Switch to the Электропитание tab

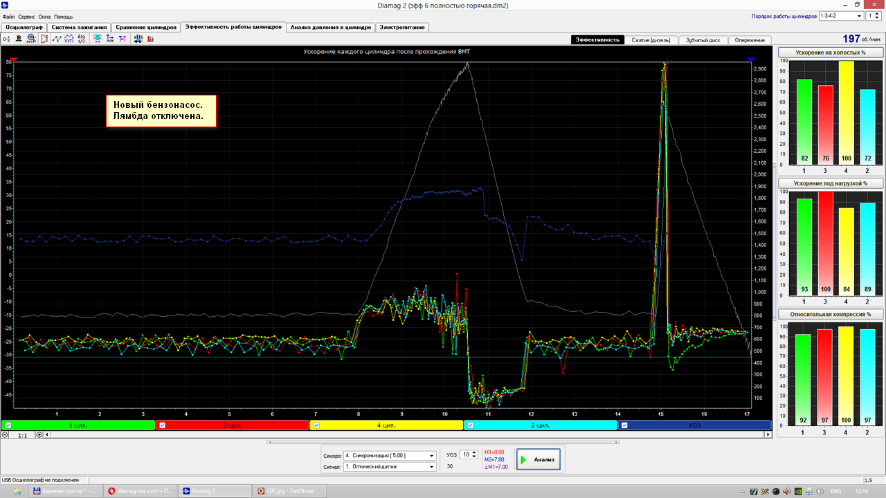pyautogui.click(x=403, y=27)
